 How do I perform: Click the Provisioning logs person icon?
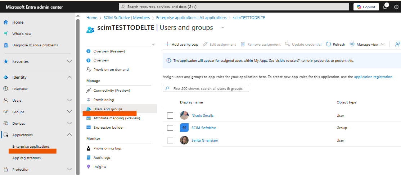click(x=89, y=148)
